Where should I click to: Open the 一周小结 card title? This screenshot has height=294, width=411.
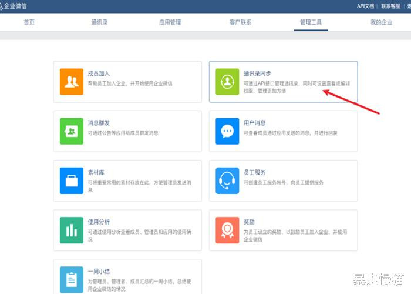coord(99,272)
